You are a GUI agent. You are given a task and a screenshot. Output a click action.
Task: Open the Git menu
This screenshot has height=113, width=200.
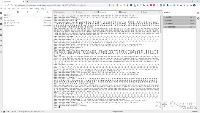pos(27,9)
